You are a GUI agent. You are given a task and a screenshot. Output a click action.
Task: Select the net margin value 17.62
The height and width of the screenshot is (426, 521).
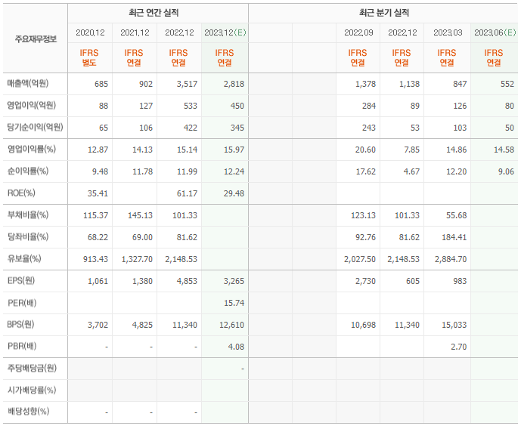click(x=365, y=171)
